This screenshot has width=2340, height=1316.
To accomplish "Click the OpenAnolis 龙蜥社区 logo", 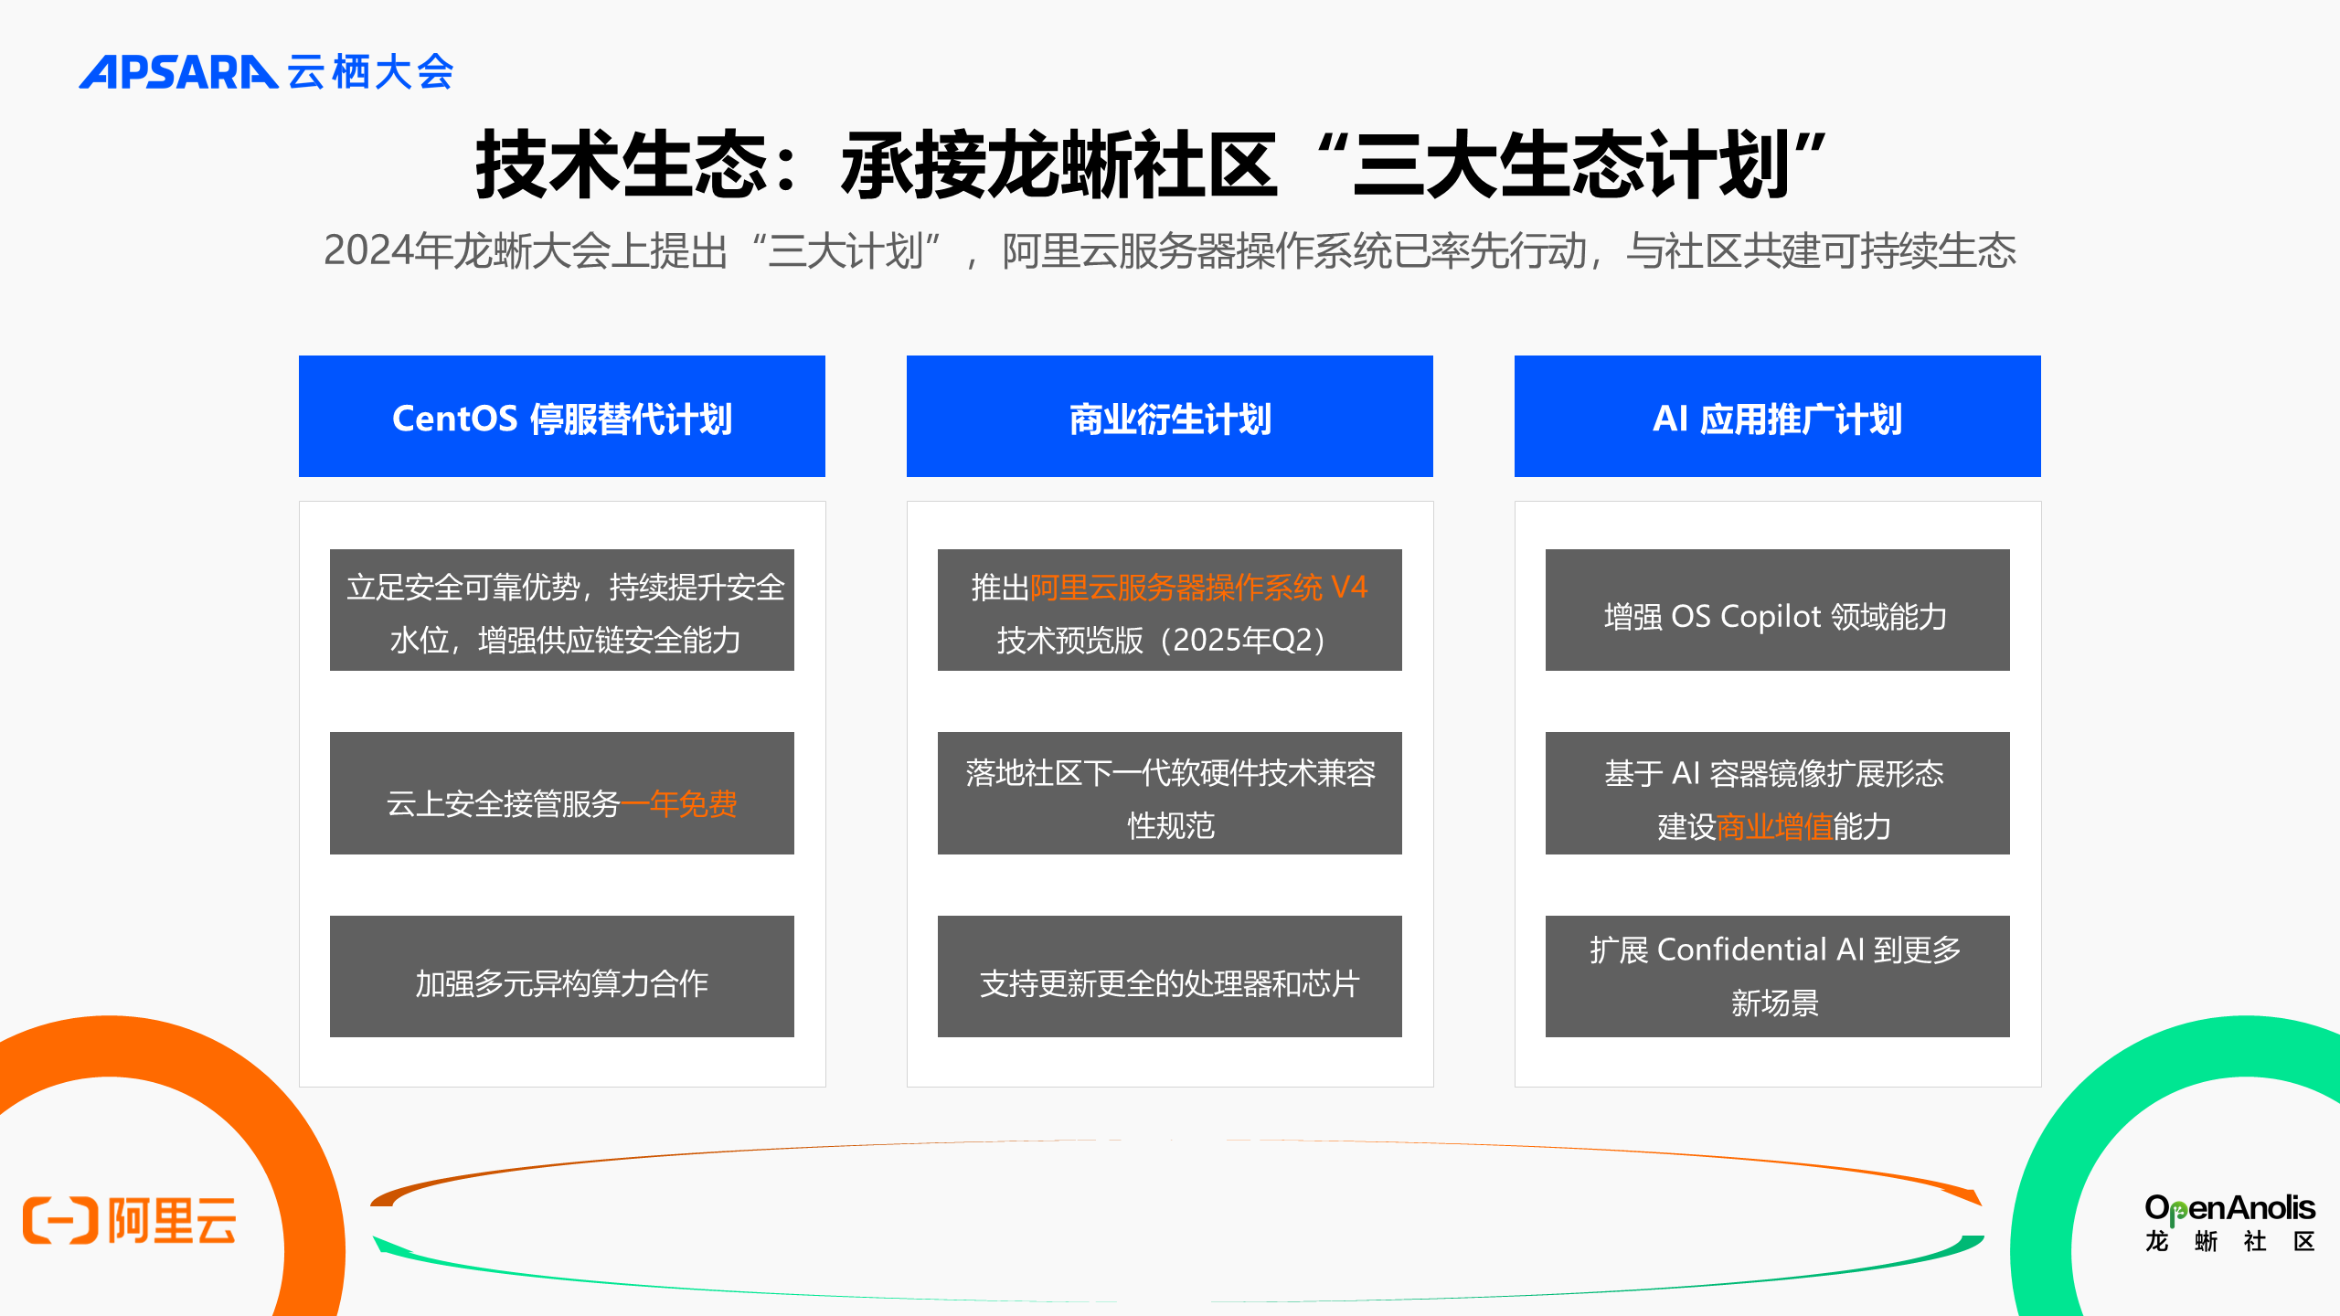I will coord(2229,1223).
